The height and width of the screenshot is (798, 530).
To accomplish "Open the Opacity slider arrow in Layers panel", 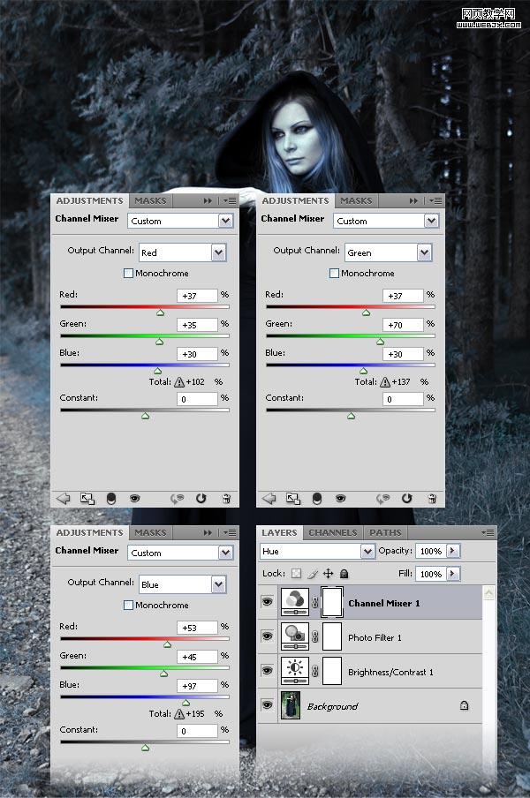I will pos(452,551).
